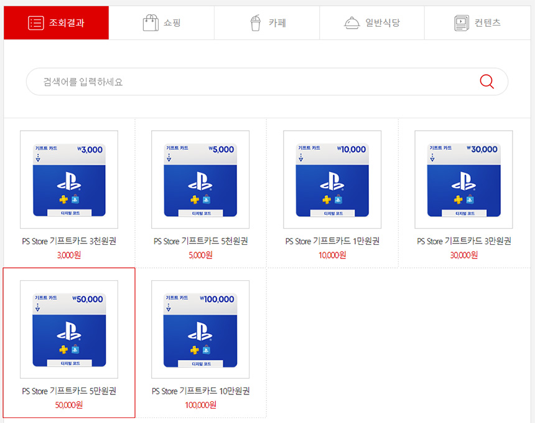Click the 10,000원 price text
Screen dimensions: 535x423
(x=332, y=255)
